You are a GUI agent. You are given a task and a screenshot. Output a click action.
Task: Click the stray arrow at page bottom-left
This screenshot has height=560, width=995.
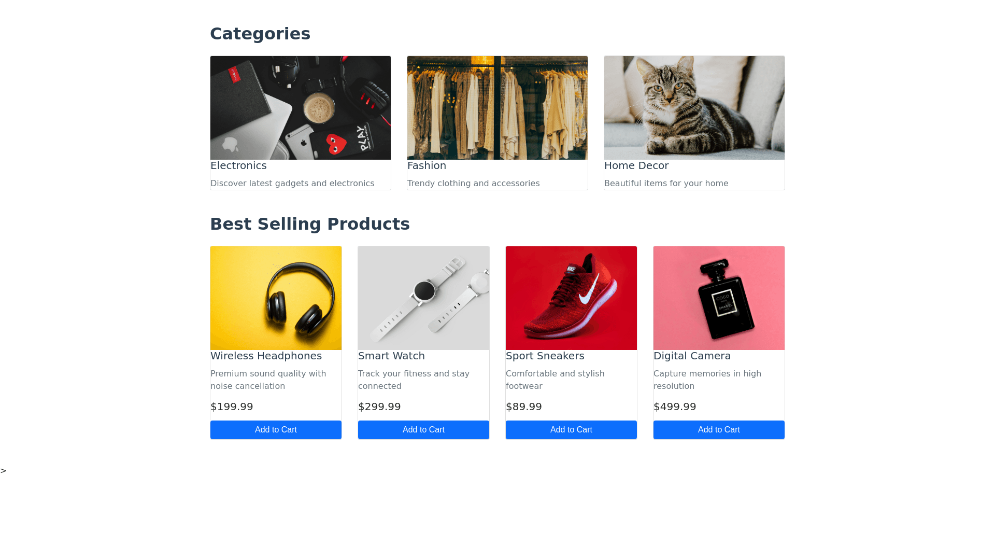coord(4,471)
